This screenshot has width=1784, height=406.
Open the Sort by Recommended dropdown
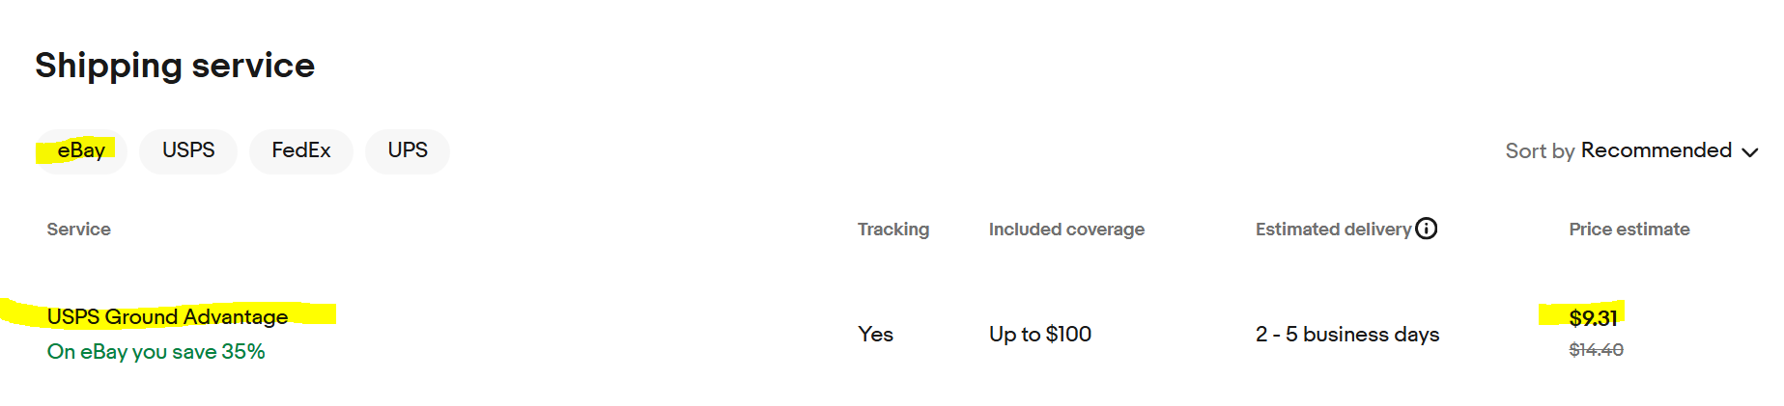(x=1631, y=151)
